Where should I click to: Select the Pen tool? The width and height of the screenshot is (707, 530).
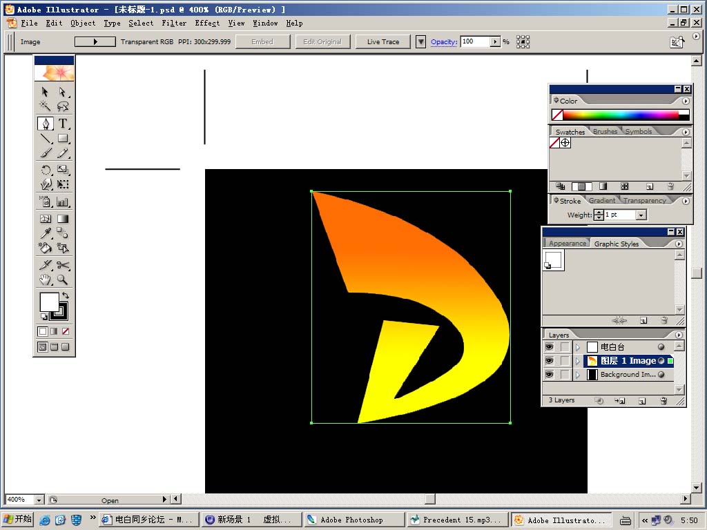tap(46, 124)
